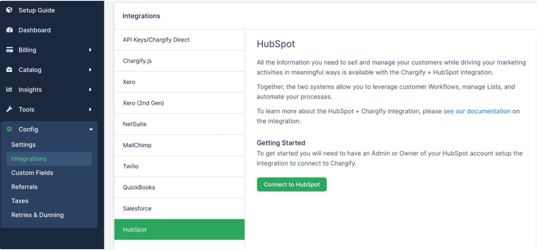Expand the Billing submenu arrow
The width and height of the screenshot is (537, 250).
pyautogui.click(x=90, y=50)
